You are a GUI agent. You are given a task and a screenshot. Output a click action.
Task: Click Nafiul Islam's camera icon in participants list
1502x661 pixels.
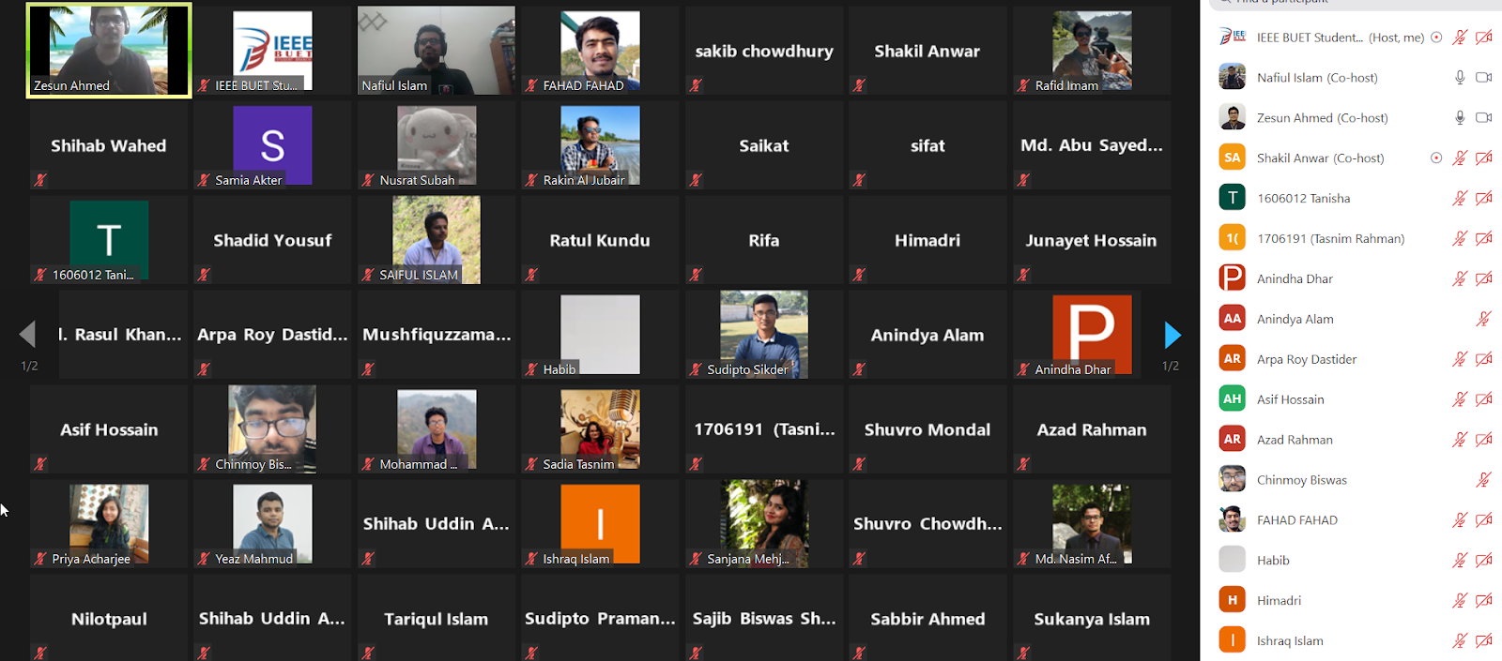click(x=1484, y=78)
